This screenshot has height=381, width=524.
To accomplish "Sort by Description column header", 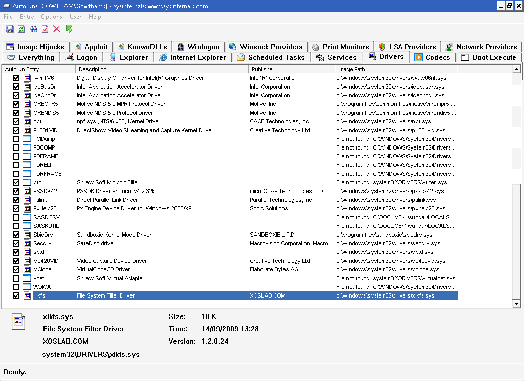I will pyautogui.click(x=162, y=69).
